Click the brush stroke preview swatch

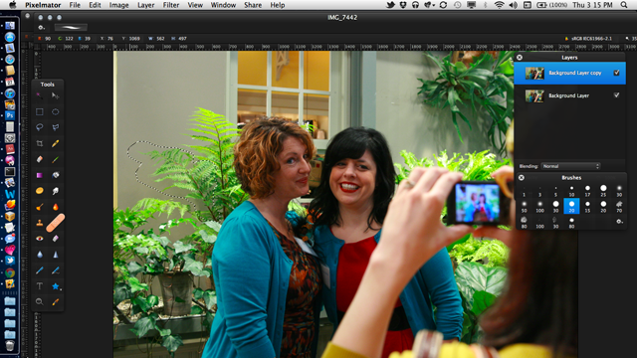point(71,28)
